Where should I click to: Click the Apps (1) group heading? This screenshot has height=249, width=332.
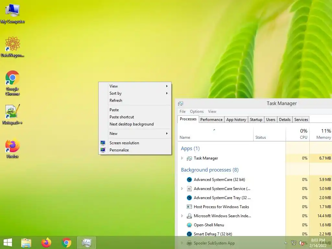190,148
